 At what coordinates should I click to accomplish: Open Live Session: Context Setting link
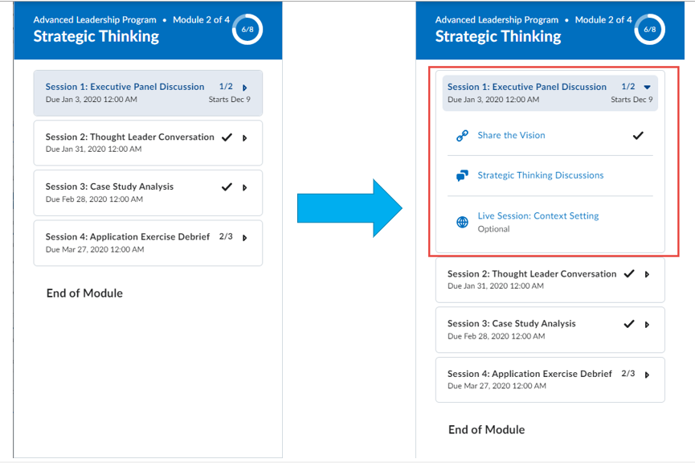[538, 216]
